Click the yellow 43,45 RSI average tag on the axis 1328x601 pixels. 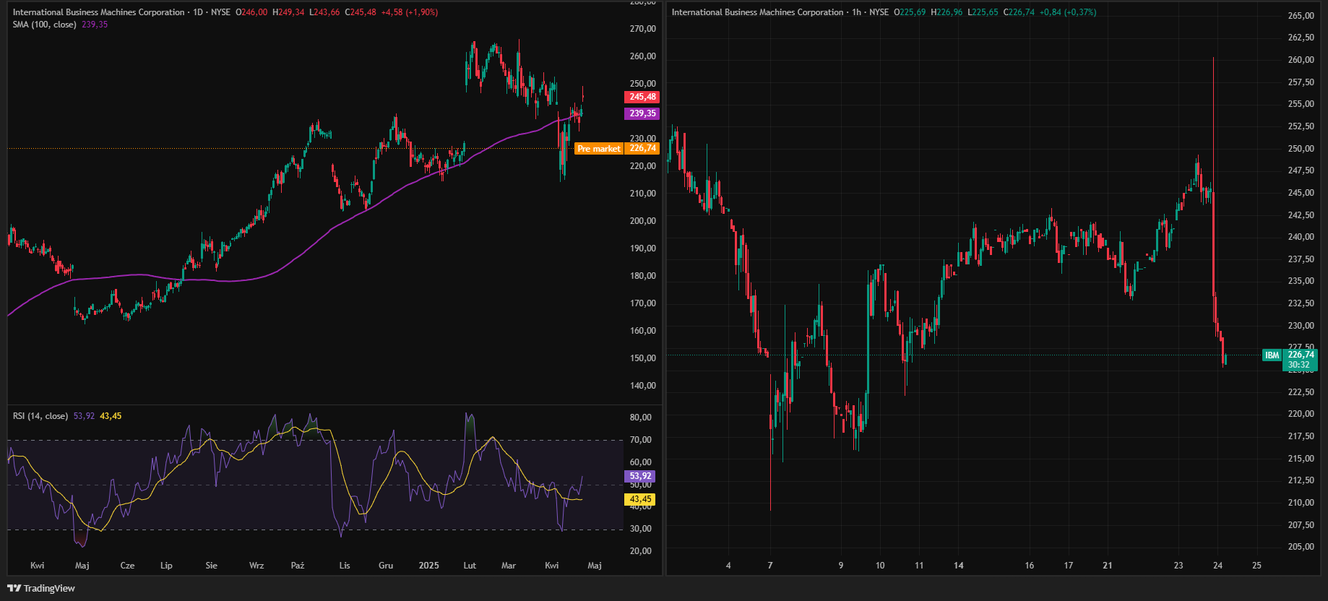(x=640, y=499)
